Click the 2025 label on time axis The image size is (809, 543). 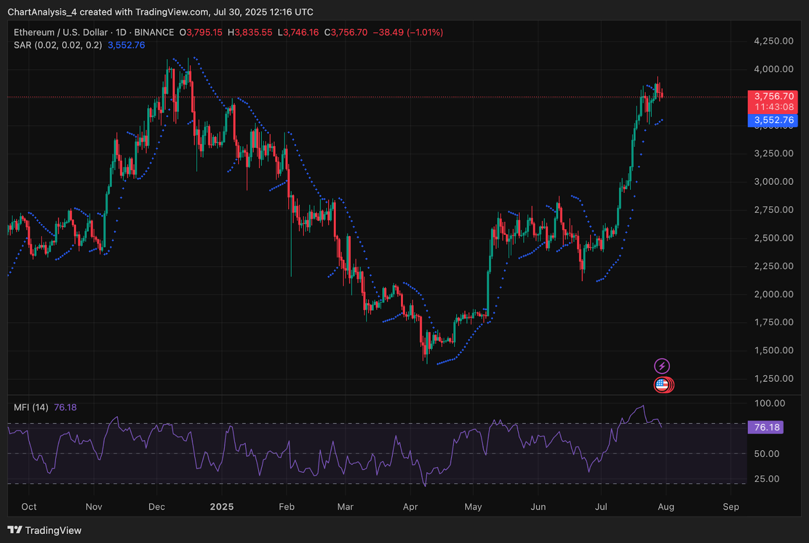tap(221, 507)
